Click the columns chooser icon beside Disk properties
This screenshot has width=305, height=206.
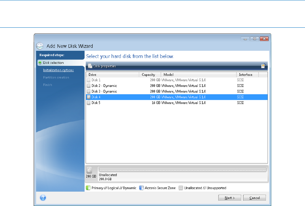tap(263, 66)
